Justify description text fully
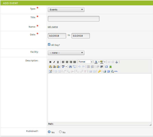The width and height of the screenshot is (153, 137). tap(74, 62)
